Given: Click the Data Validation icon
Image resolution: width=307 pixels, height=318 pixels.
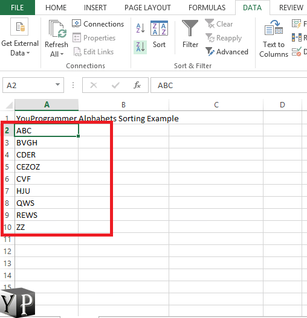Looking at the screenshot, I should tap(297, 52).
